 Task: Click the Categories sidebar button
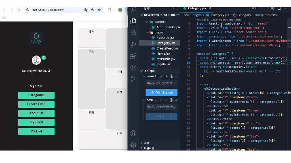(36, 95)
